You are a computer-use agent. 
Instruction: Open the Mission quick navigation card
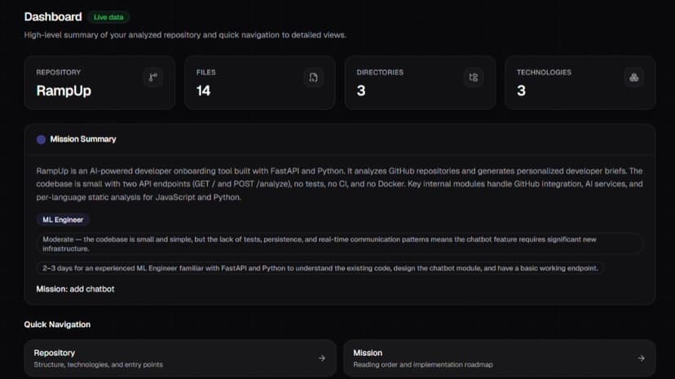point(500,359)
